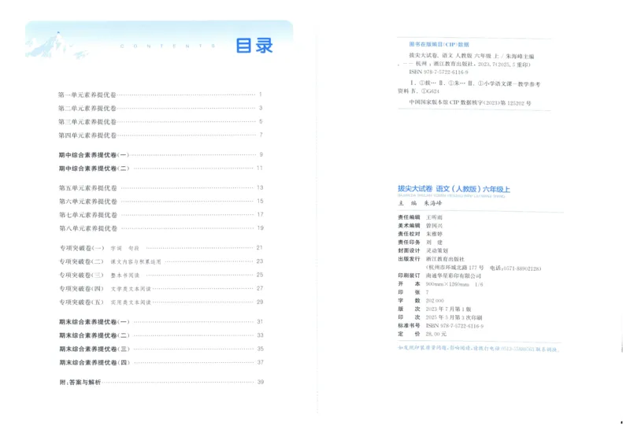Click the 杭州市环城北路 address line

click(484, 268)
